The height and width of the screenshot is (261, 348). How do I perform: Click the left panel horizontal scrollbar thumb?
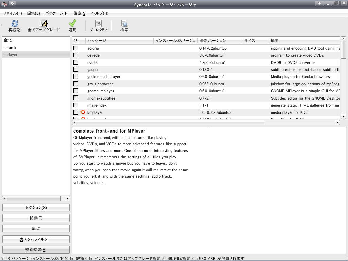[x=34, y=198]
